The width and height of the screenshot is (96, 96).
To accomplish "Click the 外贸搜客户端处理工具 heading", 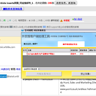I will [x=36, y=36].
